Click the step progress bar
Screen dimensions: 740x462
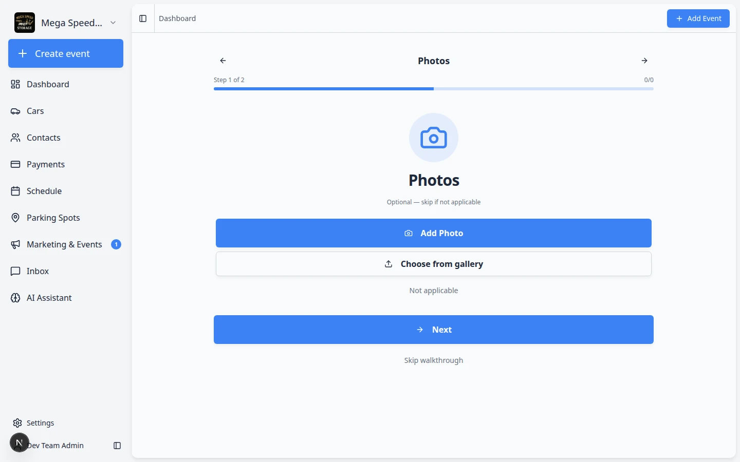(434, 89)
